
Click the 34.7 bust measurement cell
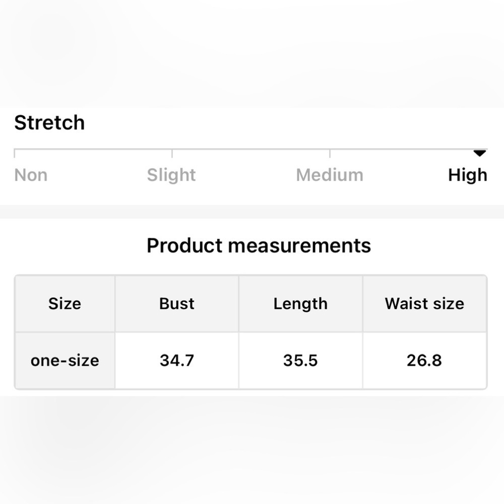[x=177, y=360]
